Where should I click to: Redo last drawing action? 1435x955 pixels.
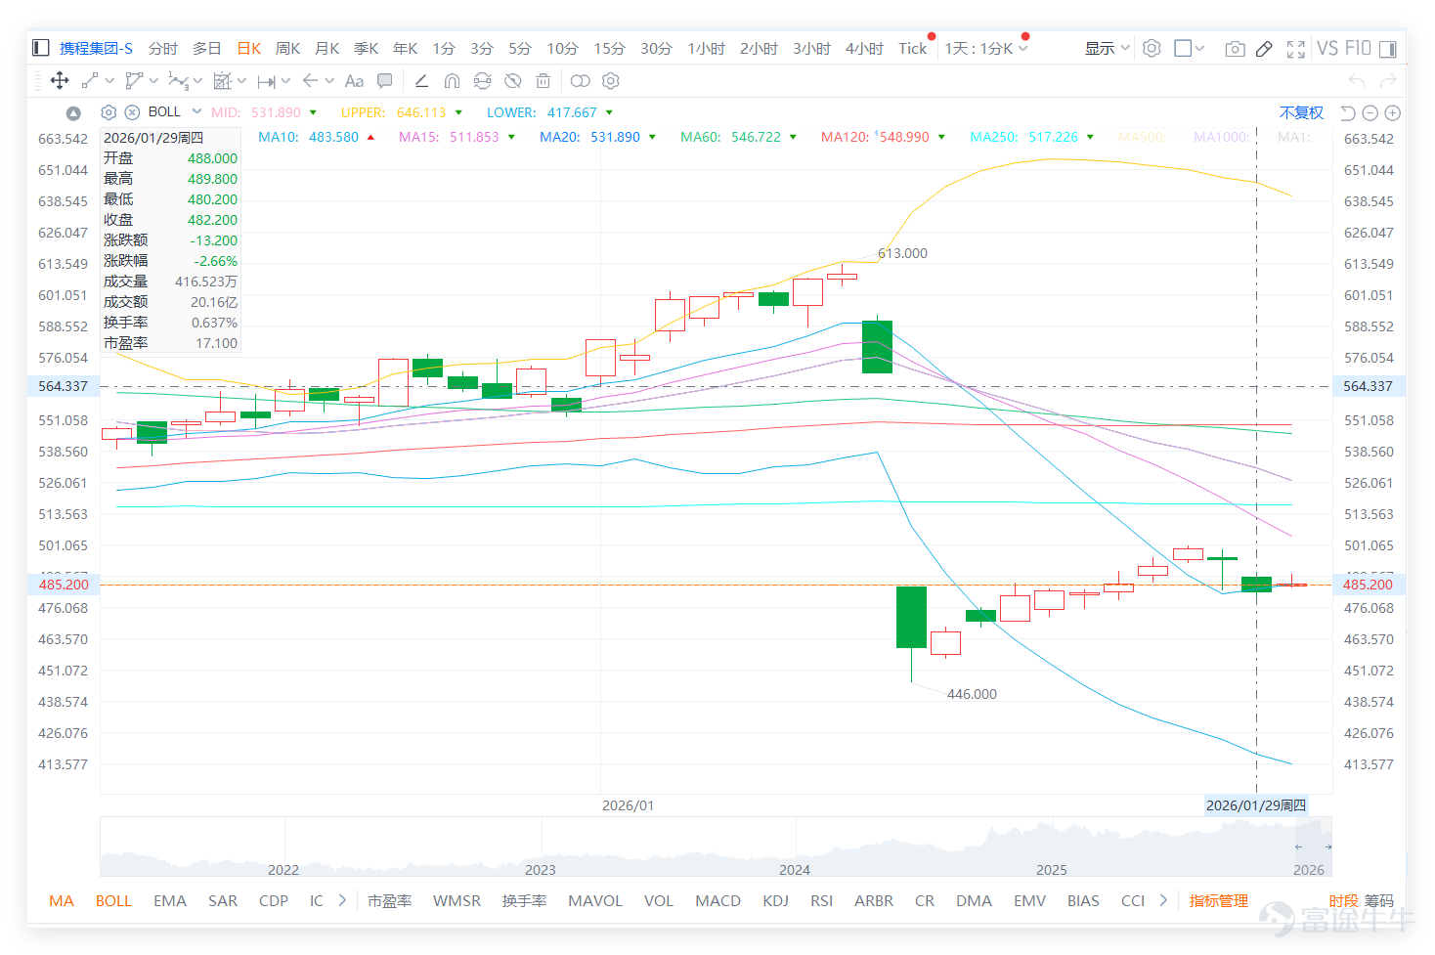point(1388,81)
